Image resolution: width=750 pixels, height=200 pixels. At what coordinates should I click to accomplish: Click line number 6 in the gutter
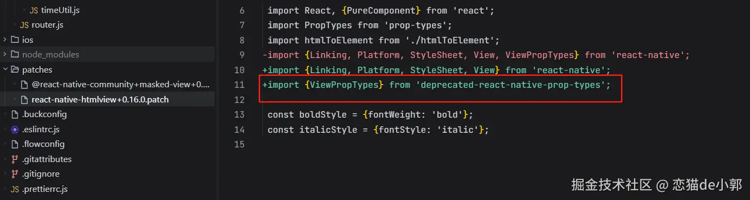click(x=242, y=11)
